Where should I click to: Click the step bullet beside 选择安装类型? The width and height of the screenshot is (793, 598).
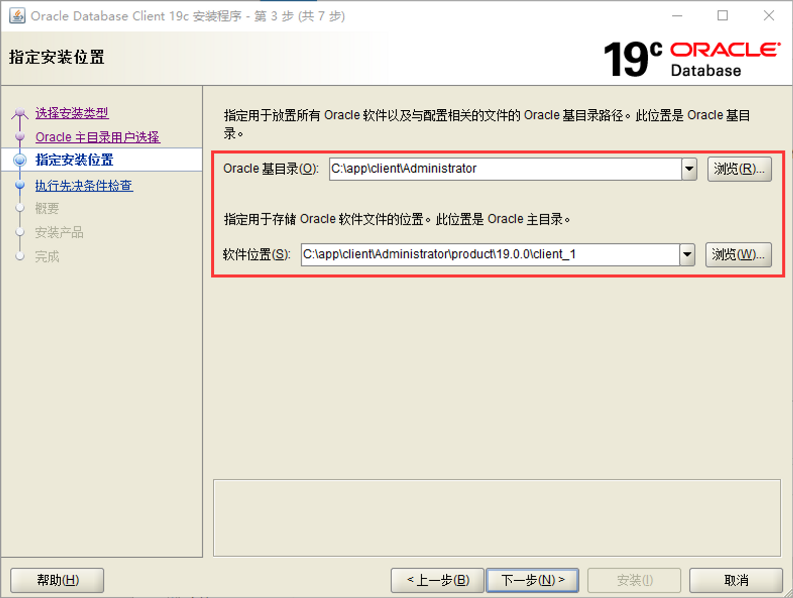click(x=20, y=114)
